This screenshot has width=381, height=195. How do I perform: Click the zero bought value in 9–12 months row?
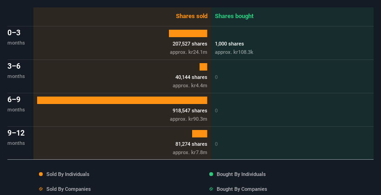(216, 144)
